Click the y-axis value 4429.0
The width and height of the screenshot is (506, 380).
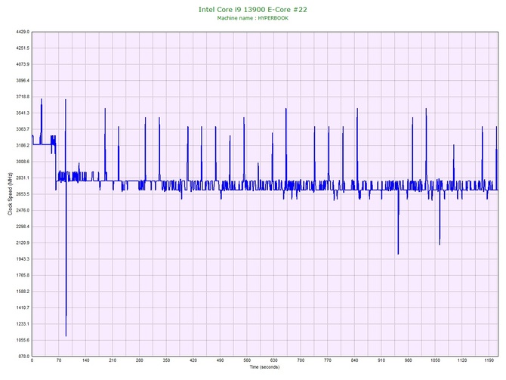click(23, 32)
